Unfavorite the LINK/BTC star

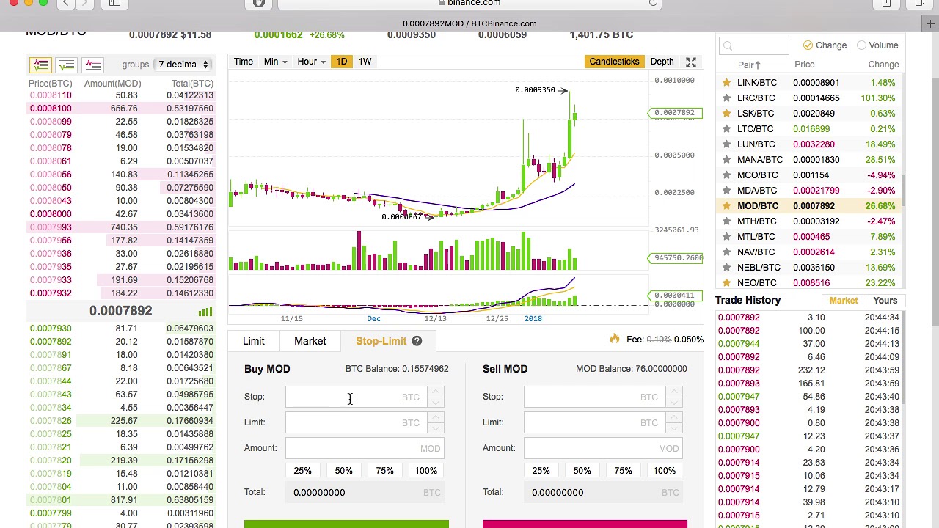point(726,83)
